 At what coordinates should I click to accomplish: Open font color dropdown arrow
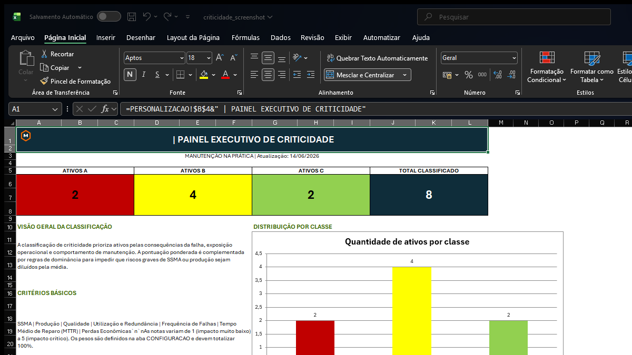235,75
